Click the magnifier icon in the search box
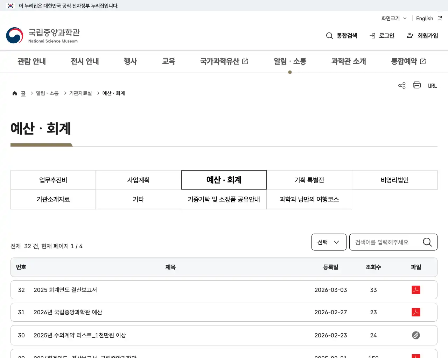448x358 pixels. [427, 242]
